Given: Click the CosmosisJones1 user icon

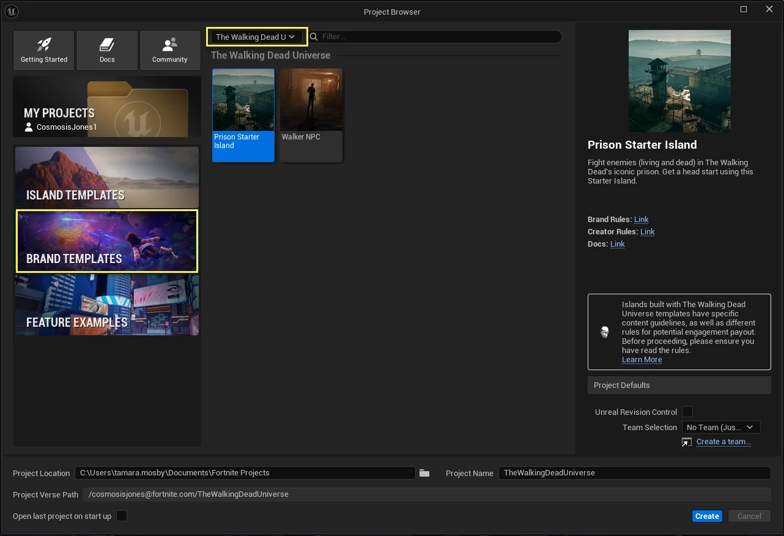Looking at the screenshot, I should tap(29, 127).
